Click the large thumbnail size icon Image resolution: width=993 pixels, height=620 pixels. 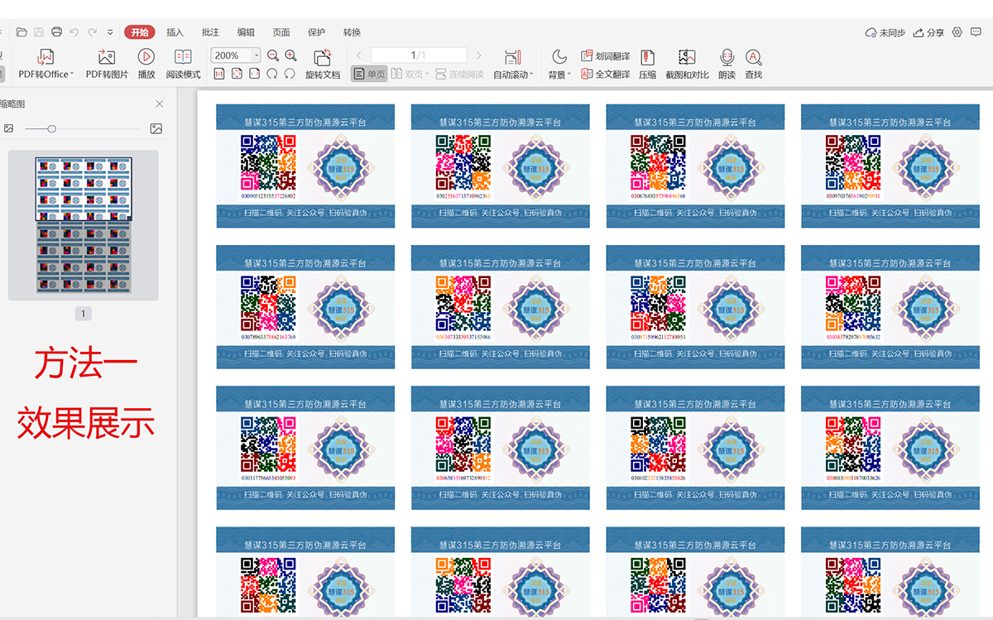point(156,128)
